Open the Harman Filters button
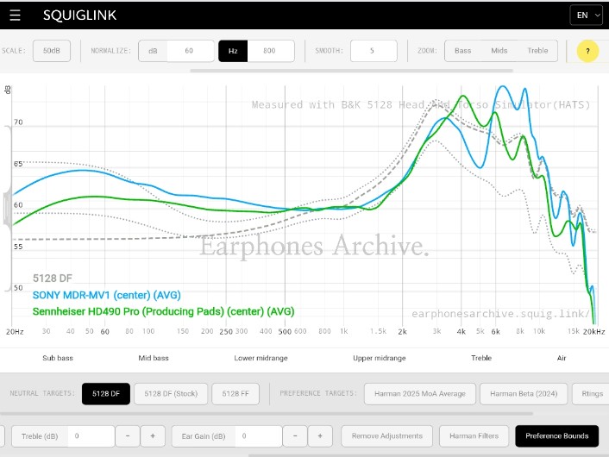 click(474, 436)
